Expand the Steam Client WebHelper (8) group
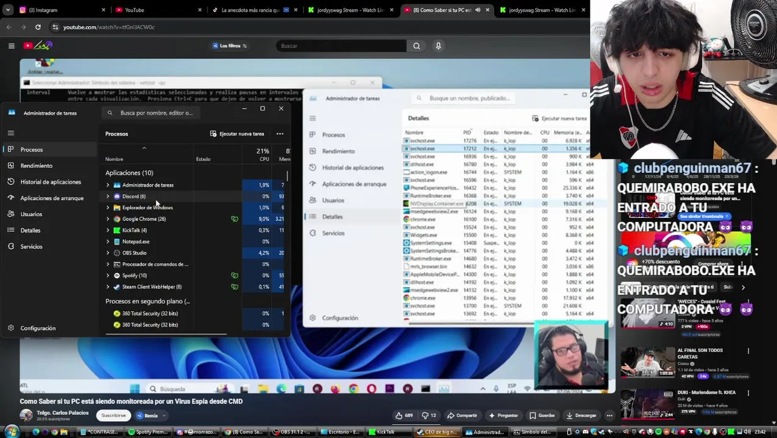Screen dimensions: 777x438 tap(108, 287)
